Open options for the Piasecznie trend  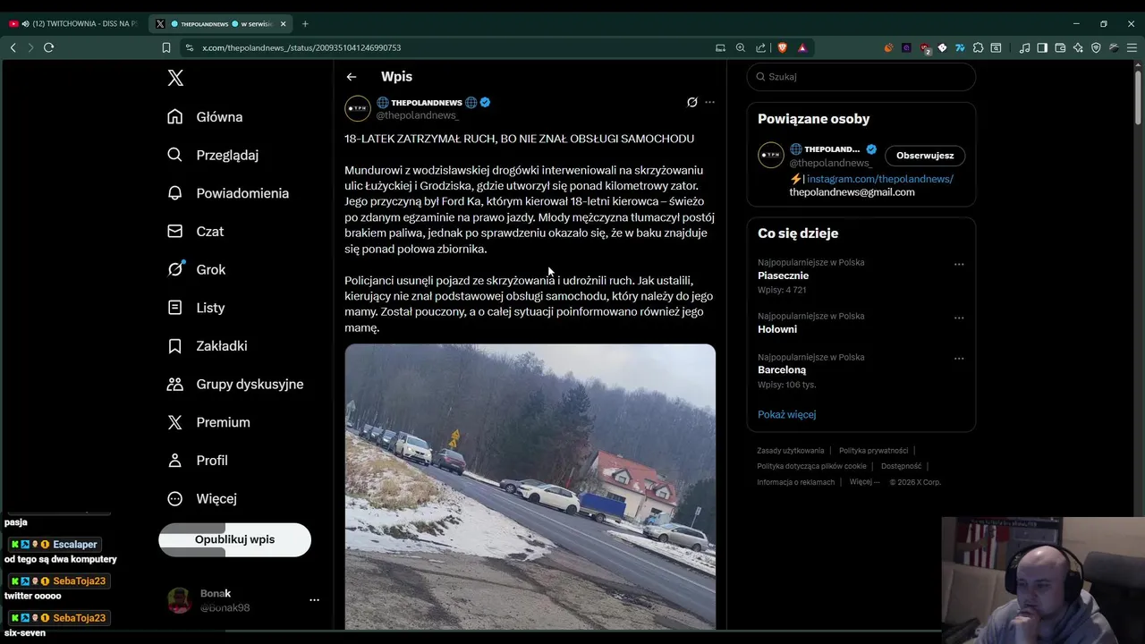click(959, 264)
